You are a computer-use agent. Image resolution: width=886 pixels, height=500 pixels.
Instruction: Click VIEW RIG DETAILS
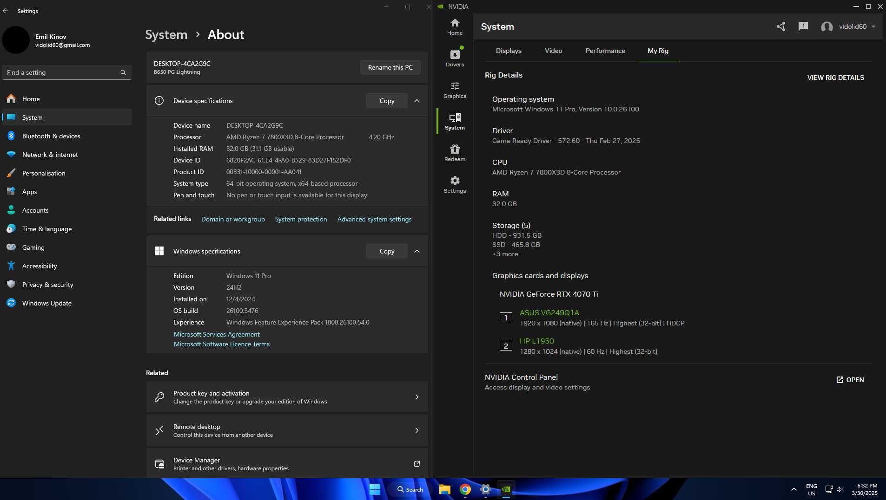(835, 78)
